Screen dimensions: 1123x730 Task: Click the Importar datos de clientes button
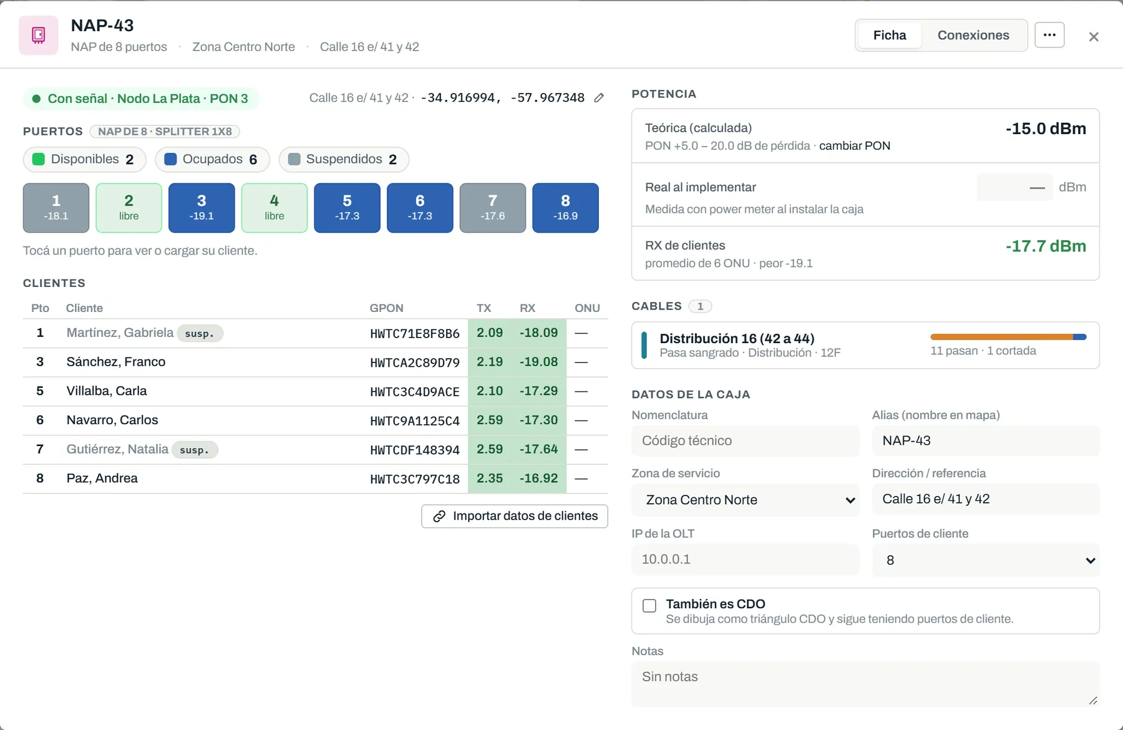[x=515, y=517]
